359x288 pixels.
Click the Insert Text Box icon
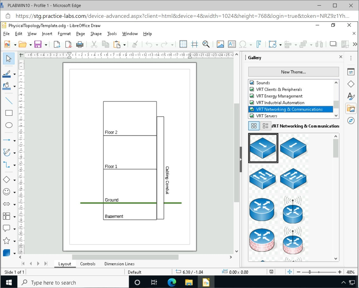(x=232, y=44)
